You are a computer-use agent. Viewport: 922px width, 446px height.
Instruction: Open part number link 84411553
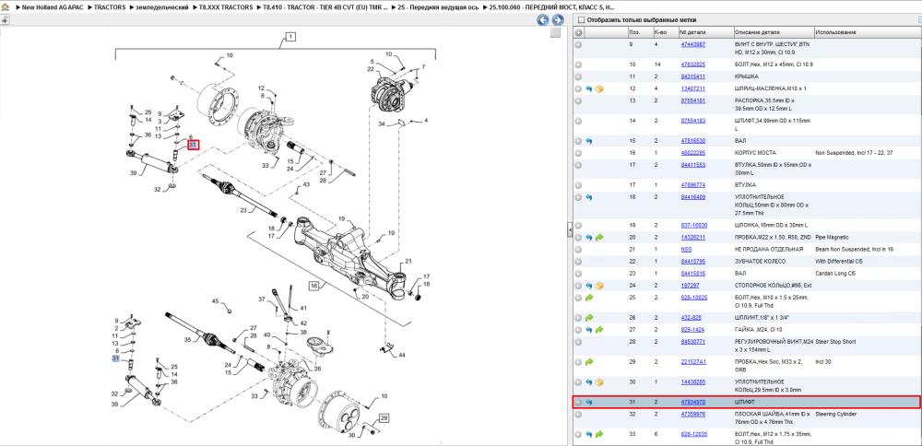click(692, 165)
